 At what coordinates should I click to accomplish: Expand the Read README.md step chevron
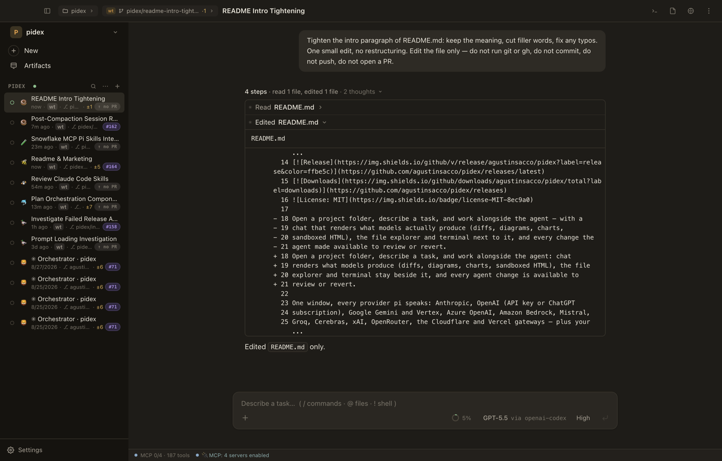320,107
